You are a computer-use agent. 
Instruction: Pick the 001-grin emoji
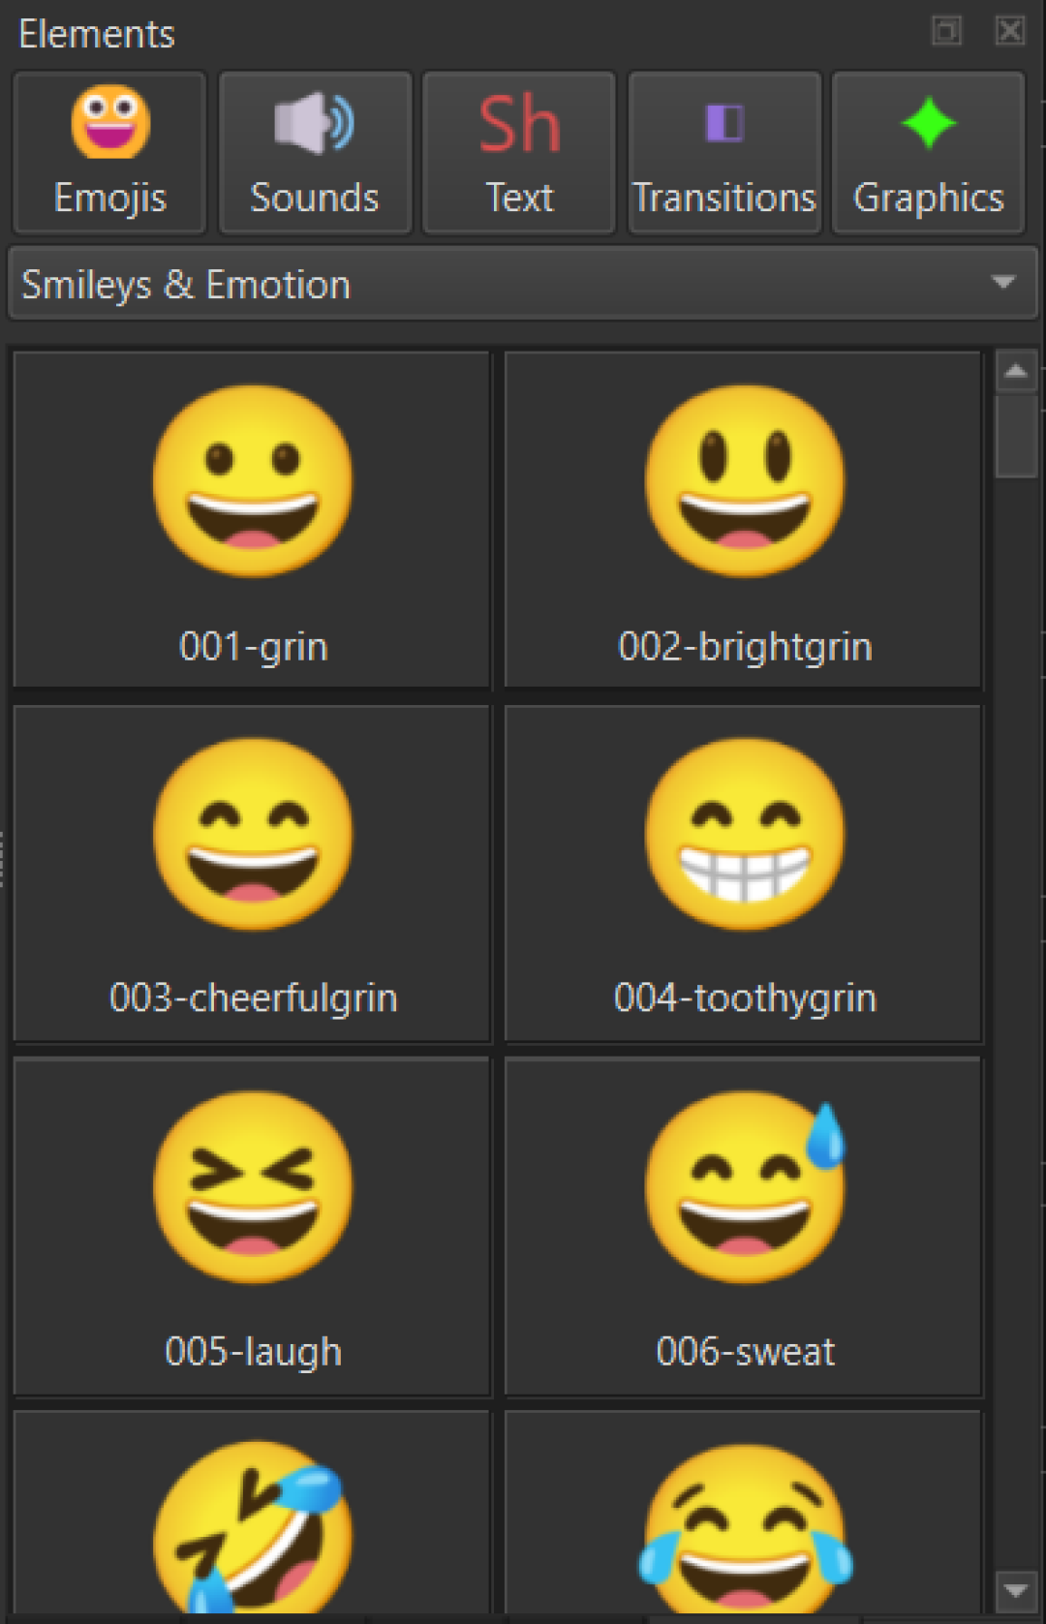point(252,519)
